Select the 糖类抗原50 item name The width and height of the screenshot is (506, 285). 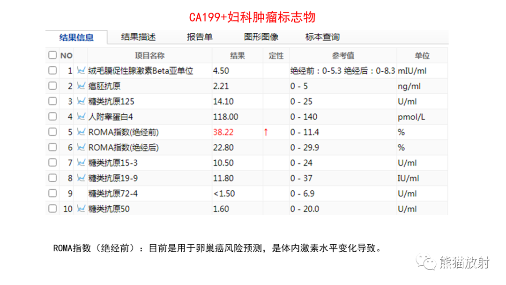109,209
